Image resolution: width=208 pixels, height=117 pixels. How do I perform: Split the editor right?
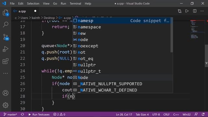tap(195, 11)
